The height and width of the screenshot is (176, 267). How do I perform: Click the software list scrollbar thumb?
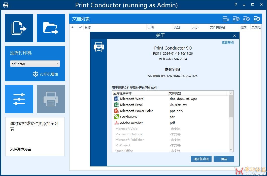point(231,106)
